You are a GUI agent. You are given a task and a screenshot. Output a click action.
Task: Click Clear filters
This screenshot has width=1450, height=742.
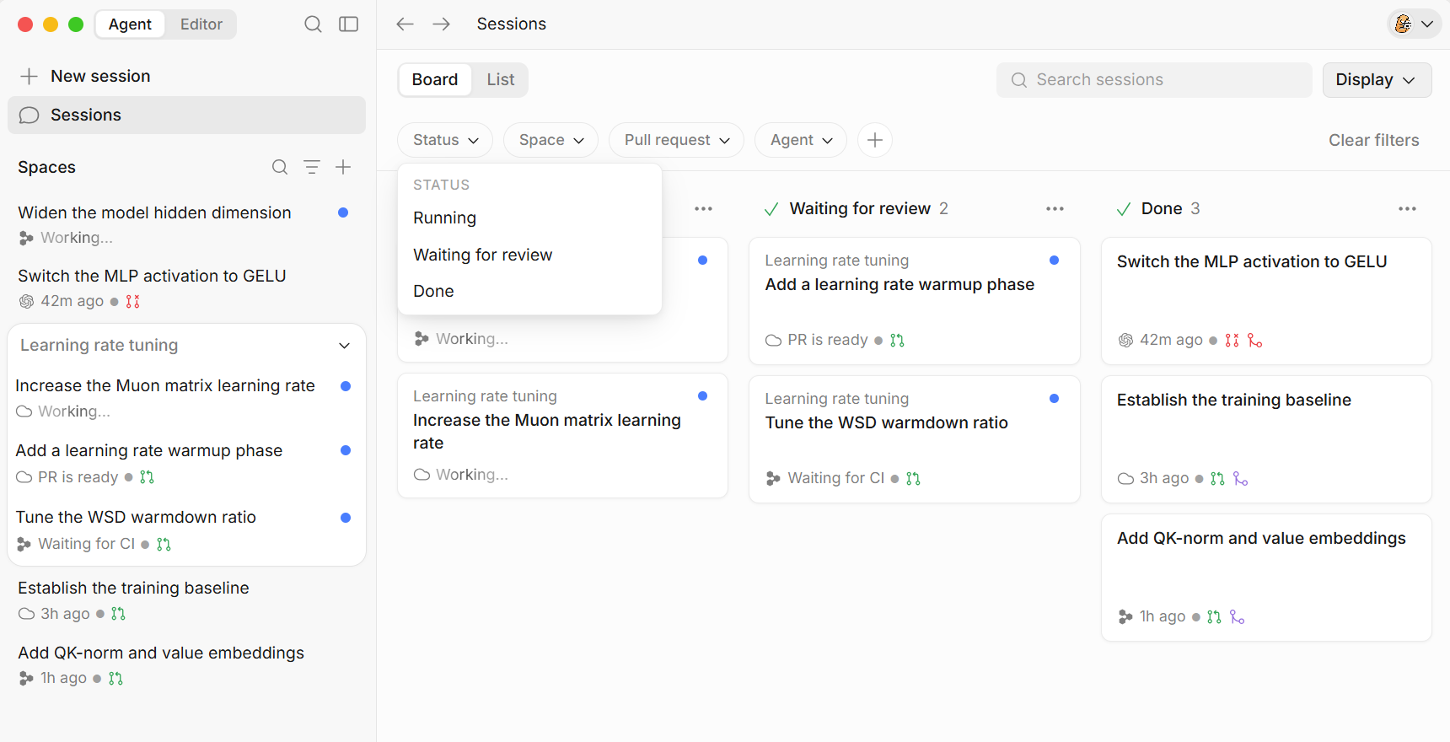[1374, 140]
